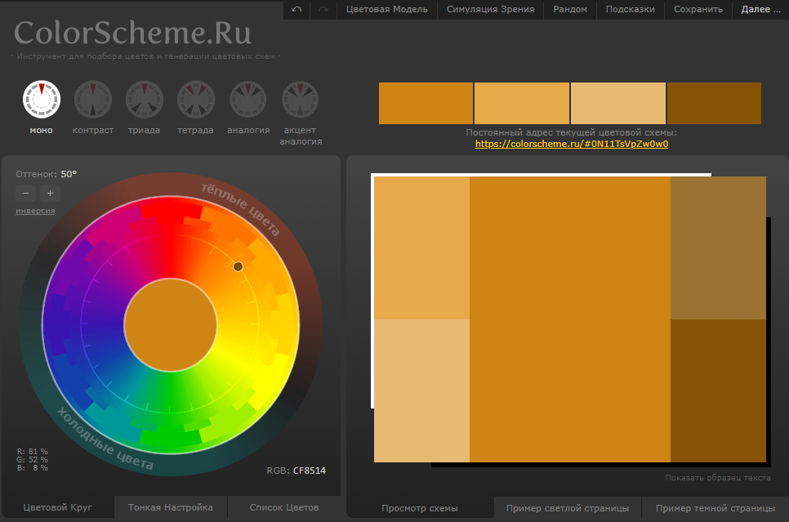Click the холодные цвета outer ring label
The image size is (789, 522).
click(x=105, y=439)
